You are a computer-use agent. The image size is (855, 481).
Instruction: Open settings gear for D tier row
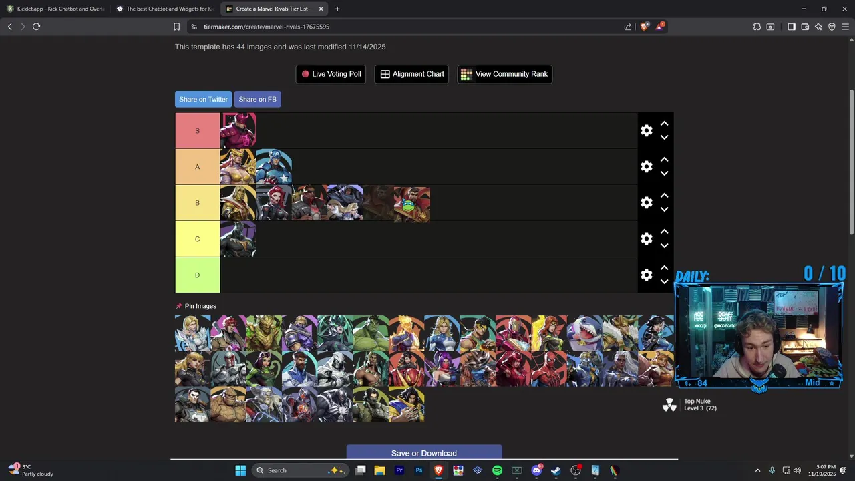(646, 275)
